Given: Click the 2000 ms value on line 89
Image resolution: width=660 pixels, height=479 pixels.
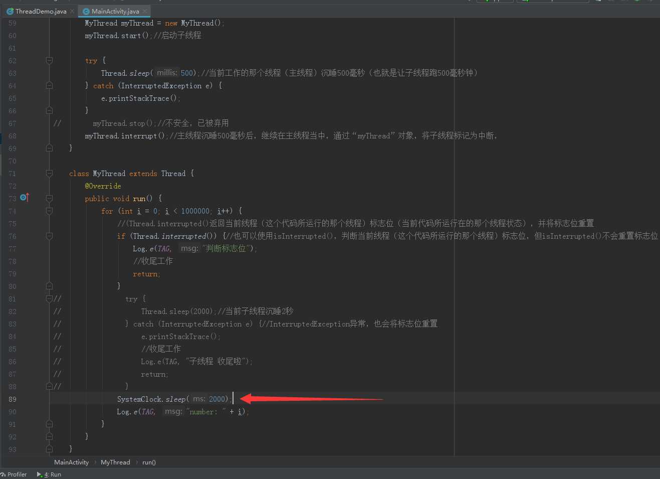Looking at the screenshot, I should [x=217, y=399].
